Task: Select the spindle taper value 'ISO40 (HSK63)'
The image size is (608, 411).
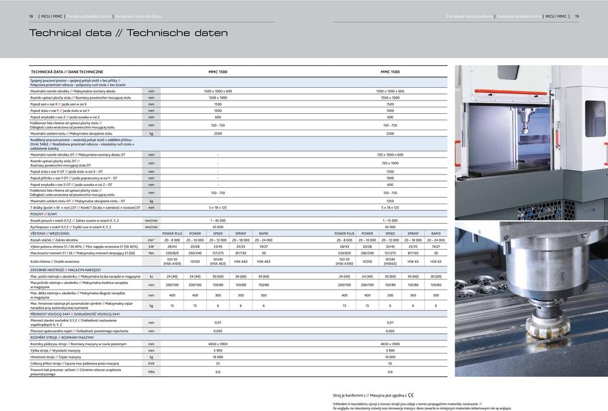Action: coord(390,262)
